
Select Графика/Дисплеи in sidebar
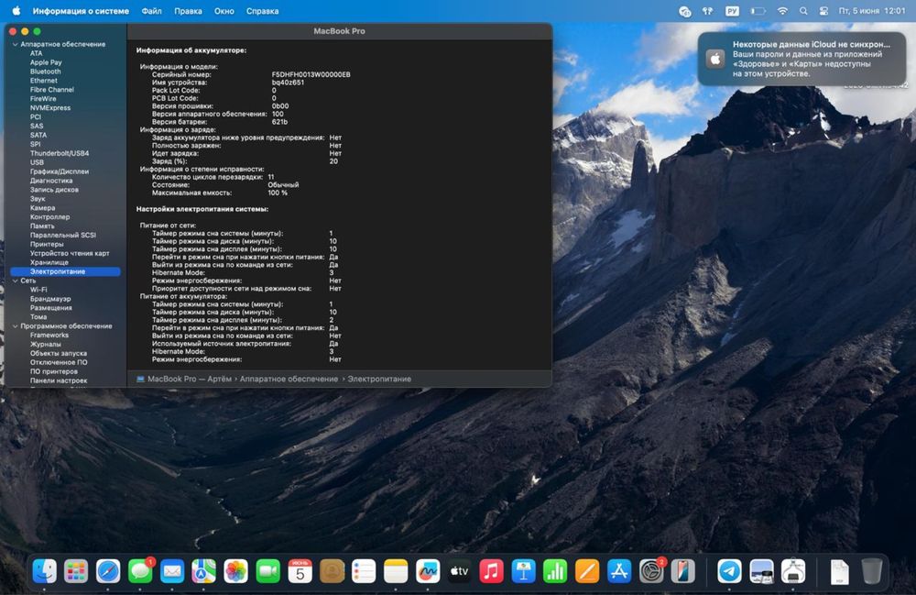60,171
